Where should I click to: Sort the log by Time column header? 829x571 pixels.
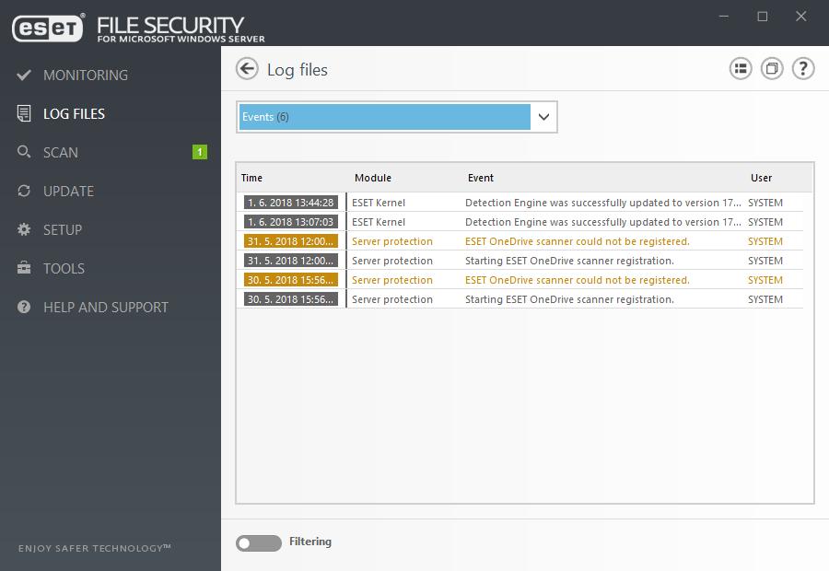(x=251, y=178)
